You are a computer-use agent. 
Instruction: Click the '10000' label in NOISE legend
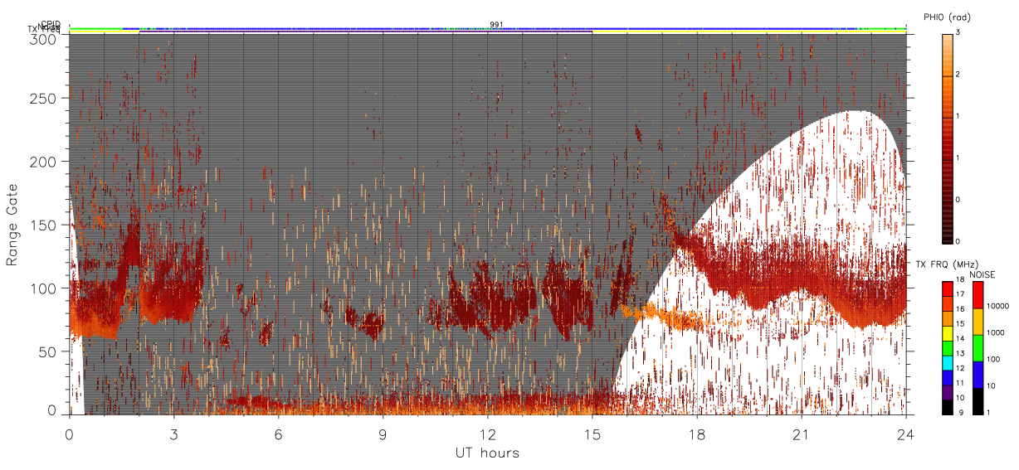coord(997,306)
